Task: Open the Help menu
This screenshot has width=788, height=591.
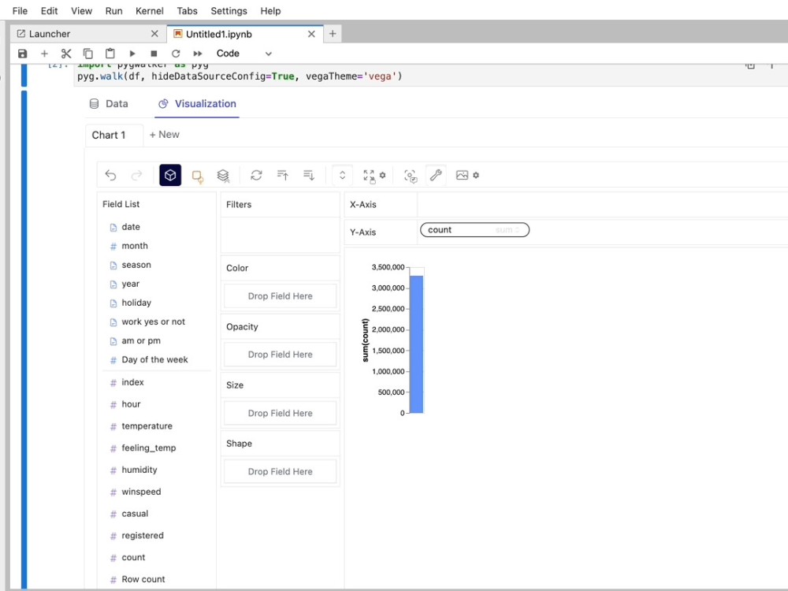Action: click(x=270, y=10)
